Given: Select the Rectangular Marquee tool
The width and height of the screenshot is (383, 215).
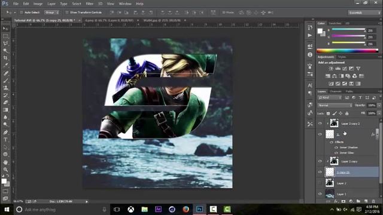Looking at the screenshot, I should click(5, 36).
